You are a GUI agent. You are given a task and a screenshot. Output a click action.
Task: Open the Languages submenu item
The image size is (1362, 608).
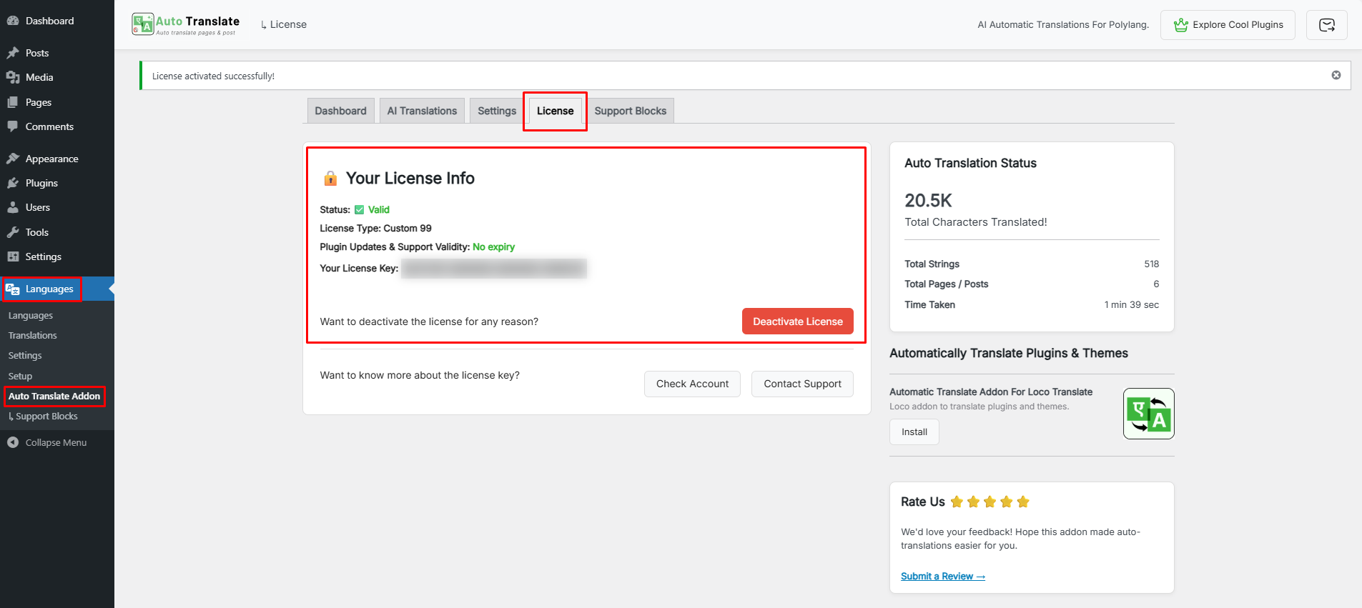(x=31, y=315)
